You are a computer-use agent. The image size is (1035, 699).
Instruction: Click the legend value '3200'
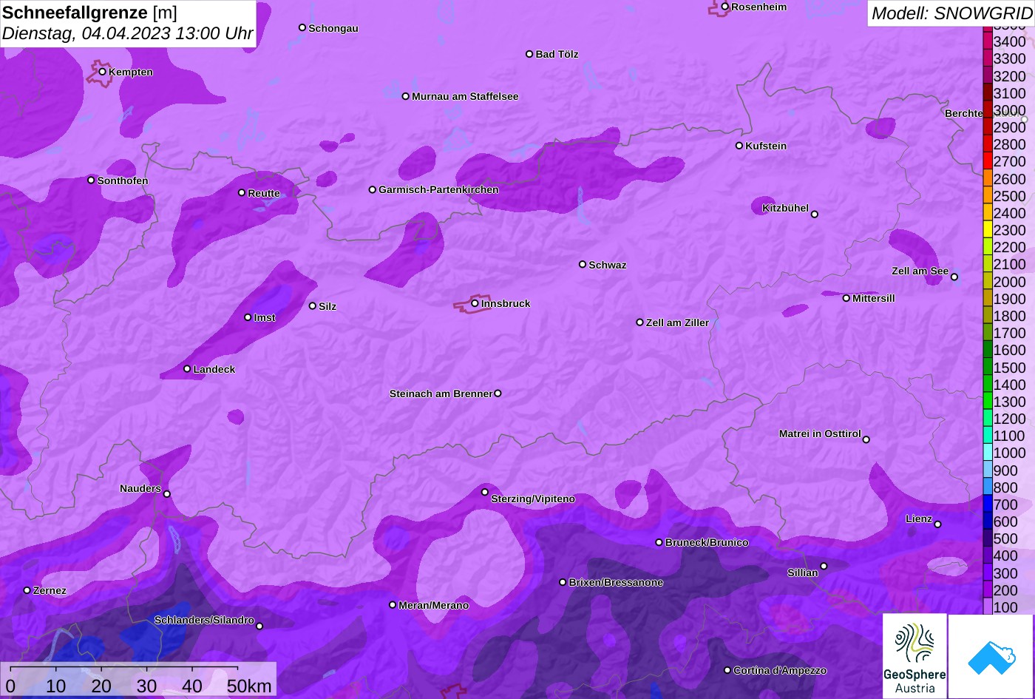coord(1009,76)
